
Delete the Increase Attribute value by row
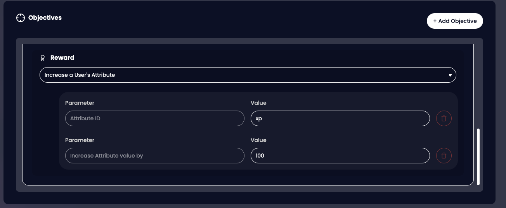point(444,156)
